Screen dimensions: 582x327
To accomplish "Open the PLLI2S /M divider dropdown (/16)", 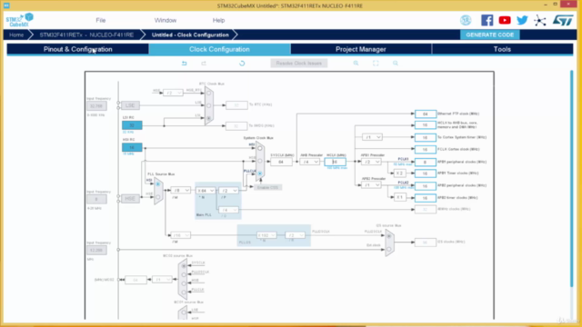I will tap(180, 235).
